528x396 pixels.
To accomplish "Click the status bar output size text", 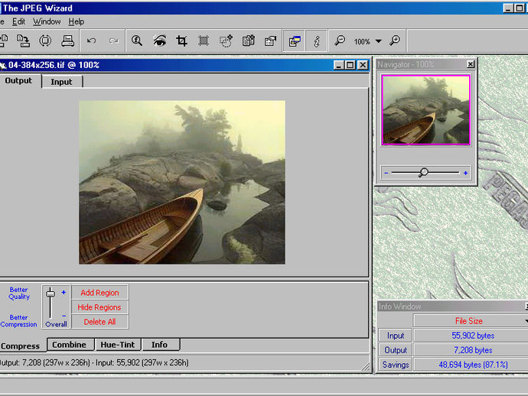I will (45, 362).
